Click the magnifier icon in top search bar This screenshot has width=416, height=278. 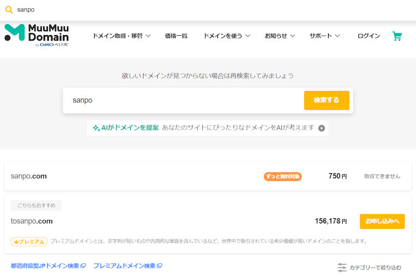(x=9, y=10)
